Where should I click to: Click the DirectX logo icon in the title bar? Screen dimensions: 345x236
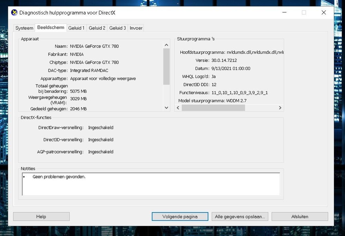click(14, 12)
